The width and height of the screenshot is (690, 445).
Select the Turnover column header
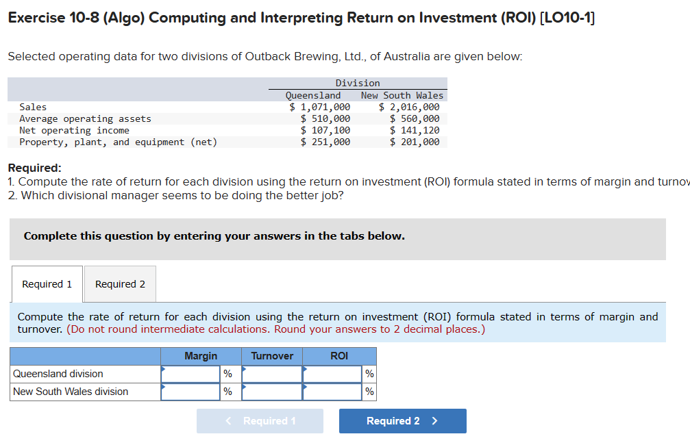(x=271, y=356)
